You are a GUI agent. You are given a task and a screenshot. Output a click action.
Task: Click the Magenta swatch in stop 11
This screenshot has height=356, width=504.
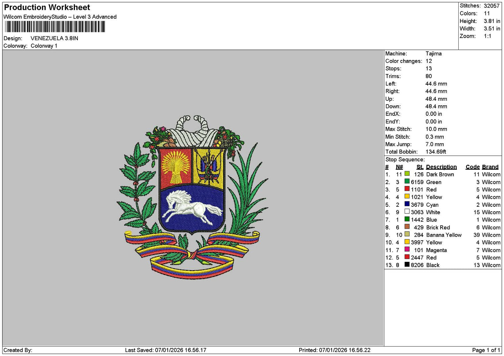[407, 249]
